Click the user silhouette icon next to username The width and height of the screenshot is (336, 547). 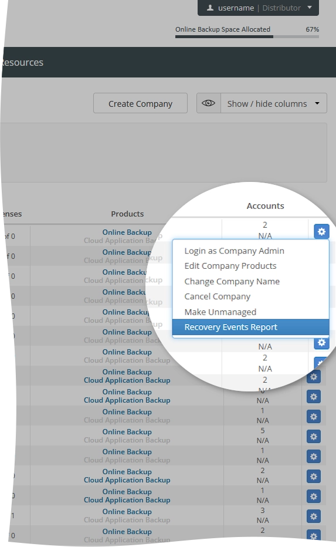[x=210, y=8]
